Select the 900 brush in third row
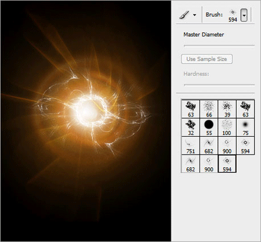 [x=227, y=145]
